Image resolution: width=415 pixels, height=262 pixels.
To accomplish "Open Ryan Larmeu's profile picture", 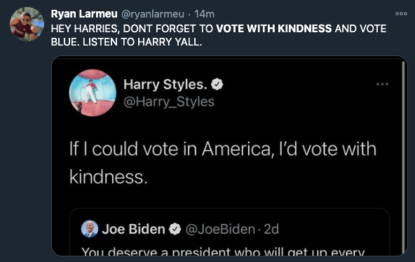I will tap(27, 24).
